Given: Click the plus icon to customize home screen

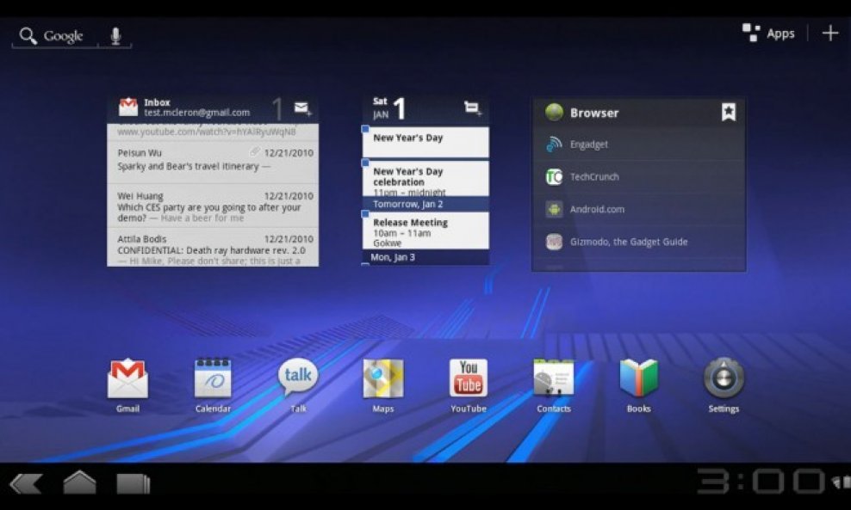Looking at the screenshot, I should click(x=829, y=33).
